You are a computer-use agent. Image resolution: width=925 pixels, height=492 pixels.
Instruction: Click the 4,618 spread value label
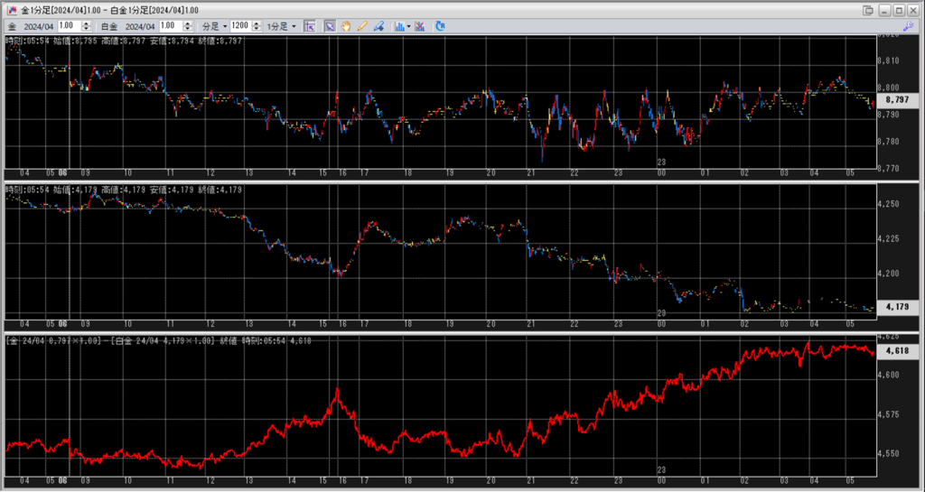[x=897, y=350]
